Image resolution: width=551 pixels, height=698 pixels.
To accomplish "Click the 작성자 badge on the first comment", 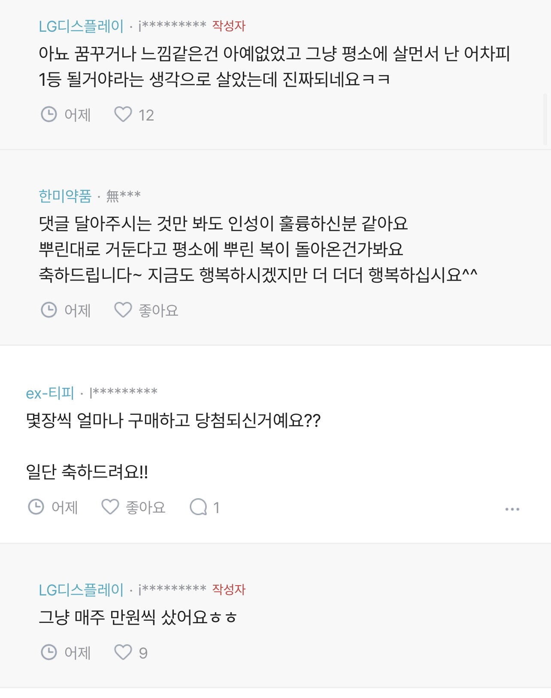I will coord(229,26).
